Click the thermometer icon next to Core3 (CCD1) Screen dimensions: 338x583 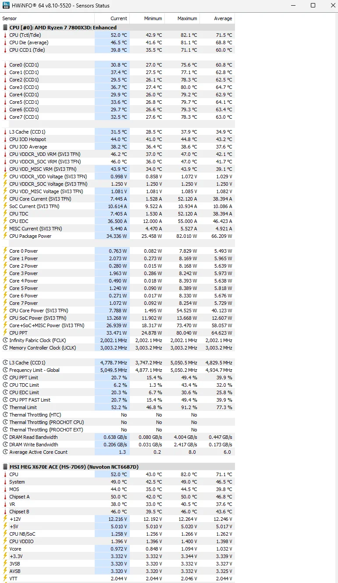(5, 87)
